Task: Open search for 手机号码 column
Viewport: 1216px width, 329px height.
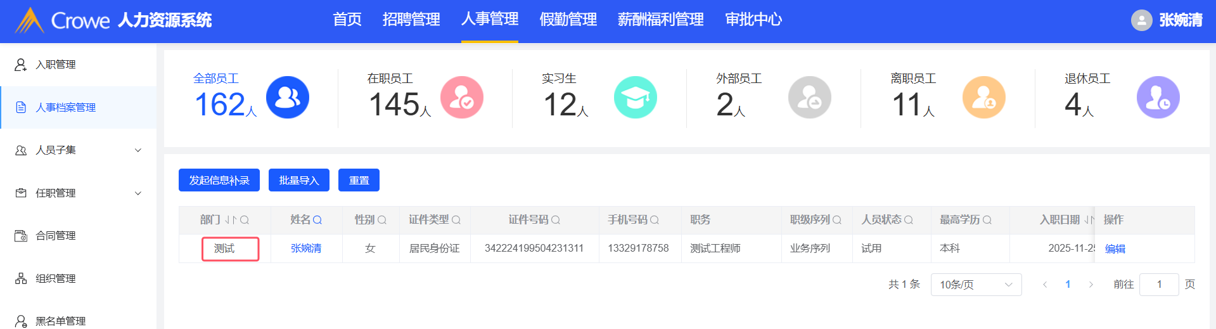Action: [655, 220]
